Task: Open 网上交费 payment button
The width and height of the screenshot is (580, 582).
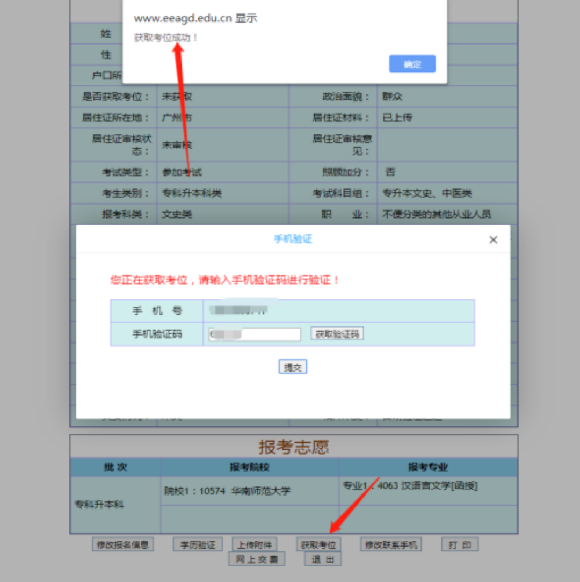Action: [x=257, y=559]
